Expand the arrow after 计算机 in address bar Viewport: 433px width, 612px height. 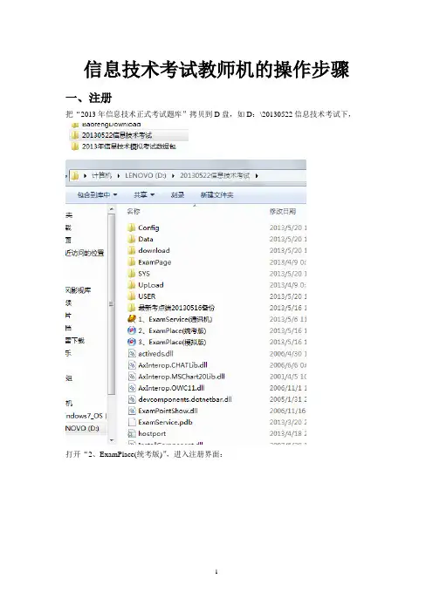pos(119,175)
